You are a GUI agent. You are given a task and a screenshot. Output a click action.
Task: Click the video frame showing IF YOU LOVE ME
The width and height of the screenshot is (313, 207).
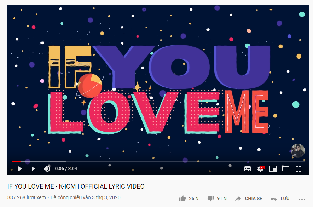coord(158,84)
